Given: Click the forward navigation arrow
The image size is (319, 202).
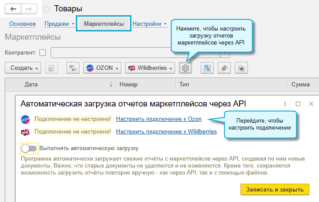Looking at the screenshot, I should 29,9.
